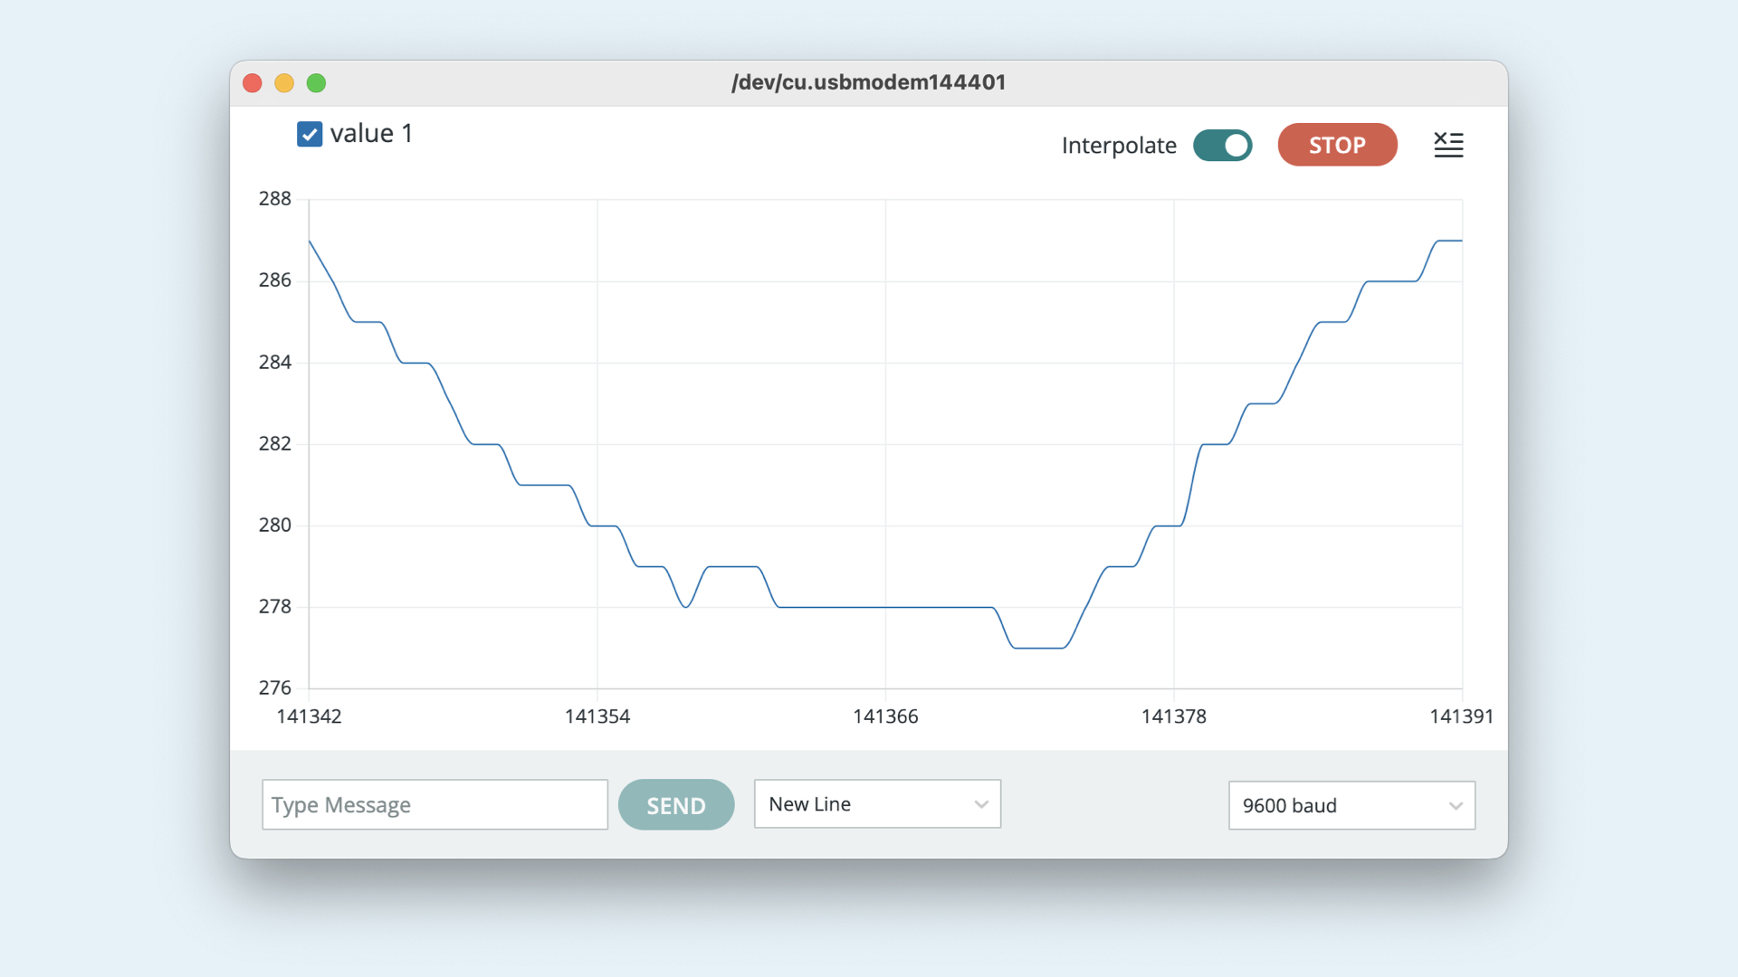
Task: Open the 9600 baud dropdown
Action: point(1351,805)
